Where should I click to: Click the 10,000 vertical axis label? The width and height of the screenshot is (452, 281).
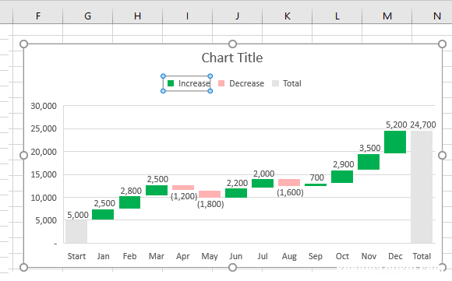[44, 198]
